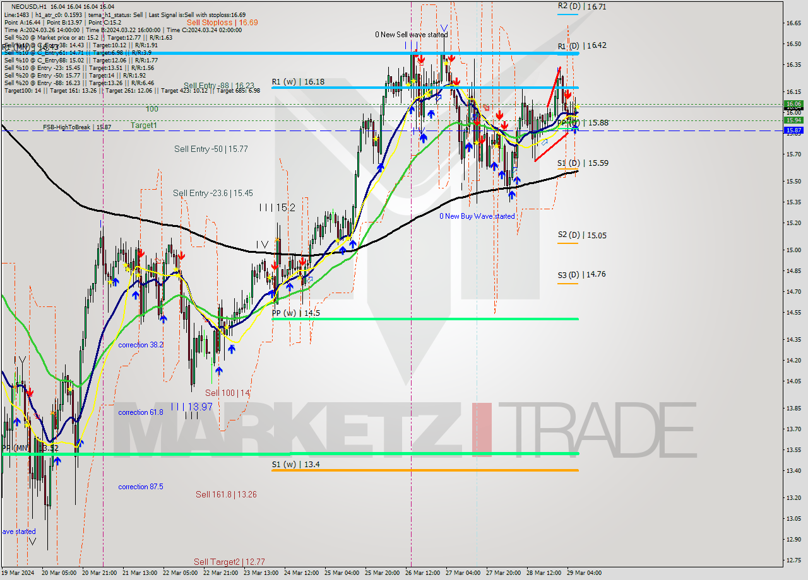Select the 'correction 61.8' label
The width and height of the screenshot is (808, 580).
(141, 412)
